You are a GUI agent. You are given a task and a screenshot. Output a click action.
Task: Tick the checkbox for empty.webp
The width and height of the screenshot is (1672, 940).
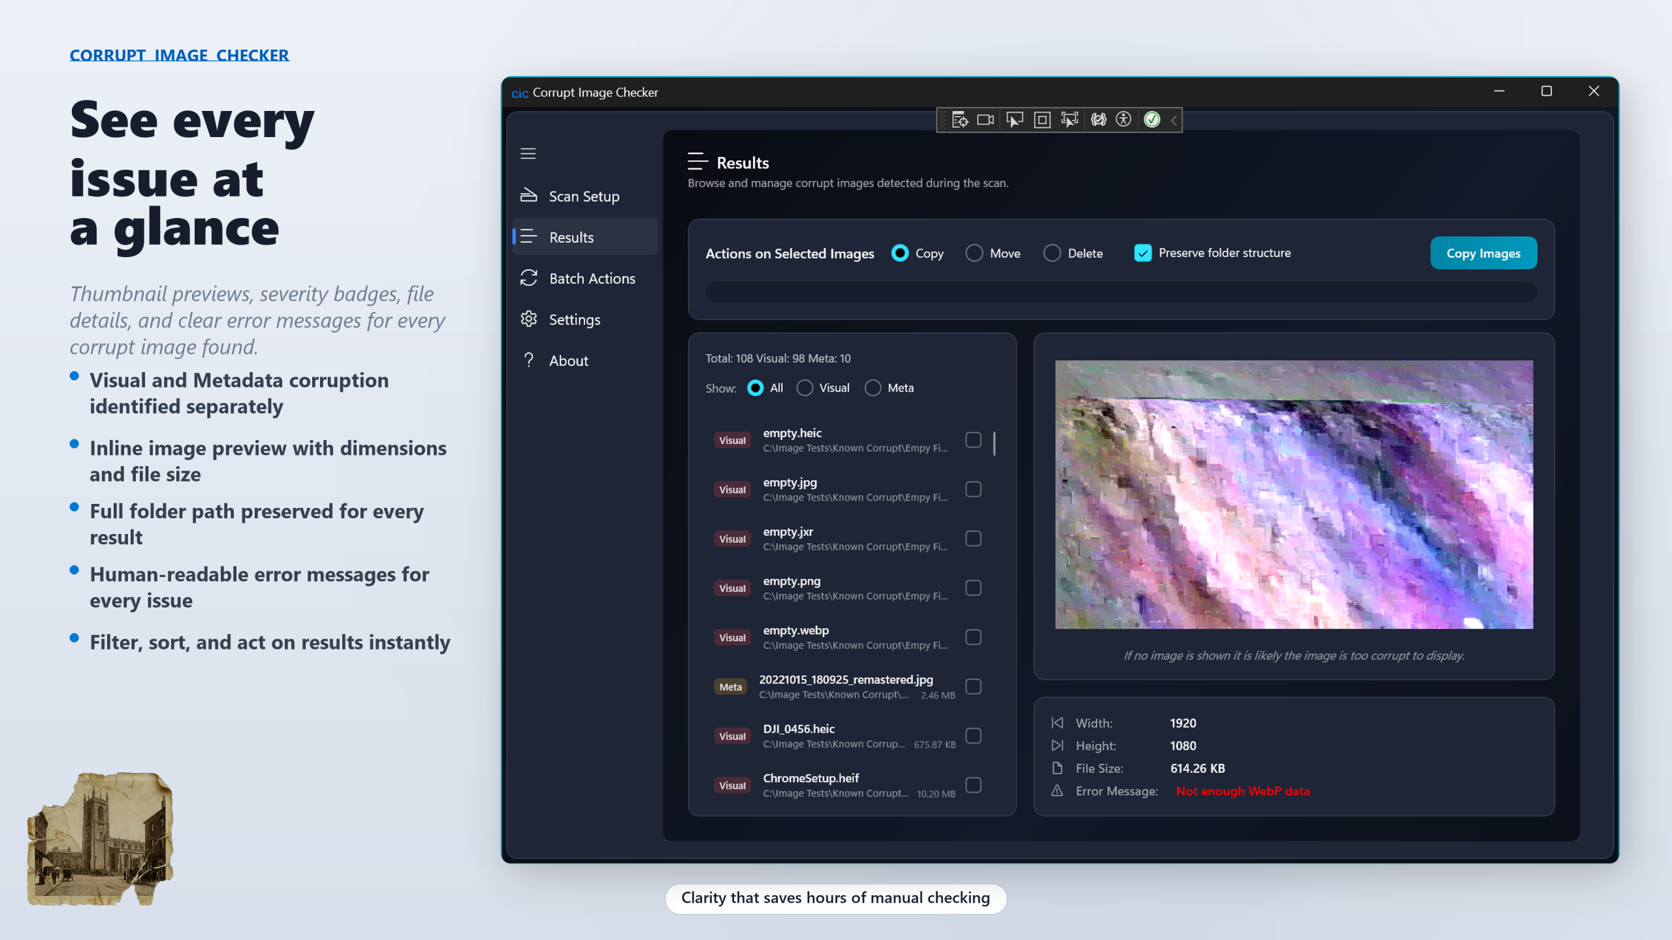(x=973, y=637)
